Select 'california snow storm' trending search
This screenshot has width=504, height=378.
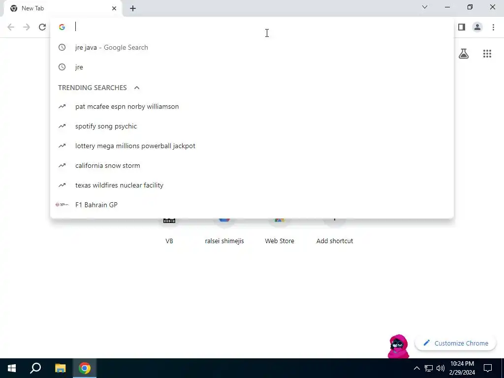pyautogui.click(x=252, y=165)
